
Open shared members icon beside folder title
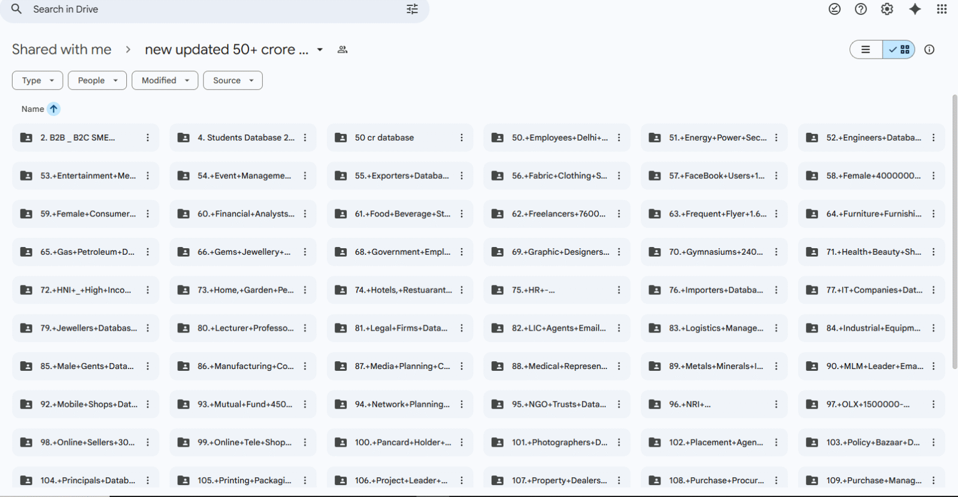342,50
